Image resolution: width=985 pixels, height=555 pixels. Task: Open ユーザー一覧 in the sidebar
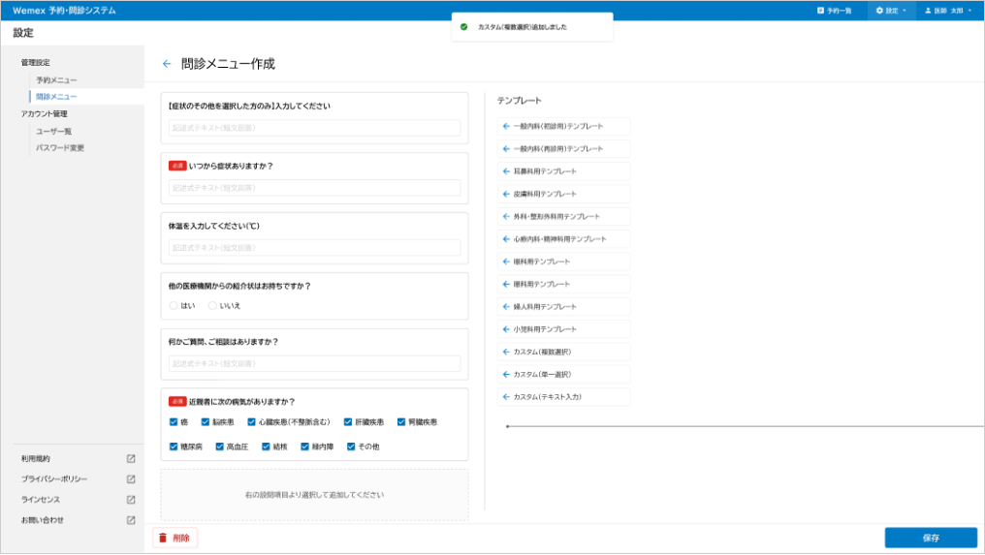[x=54, y=131]
